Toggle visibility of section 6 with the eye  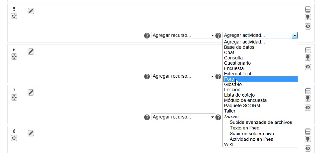308,67
